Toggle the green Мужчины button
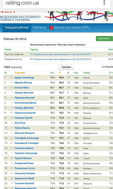This screenshot has height=189, width=113. pos(104,39)
